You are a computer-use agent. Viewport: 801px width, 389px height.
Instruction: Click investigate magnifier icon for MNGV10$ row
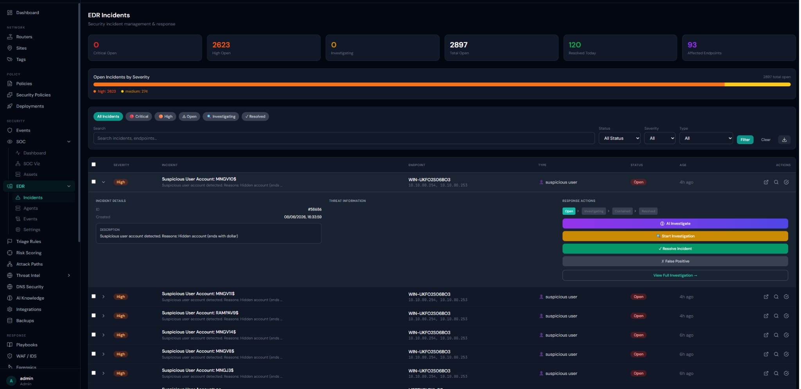coord(776,182)
